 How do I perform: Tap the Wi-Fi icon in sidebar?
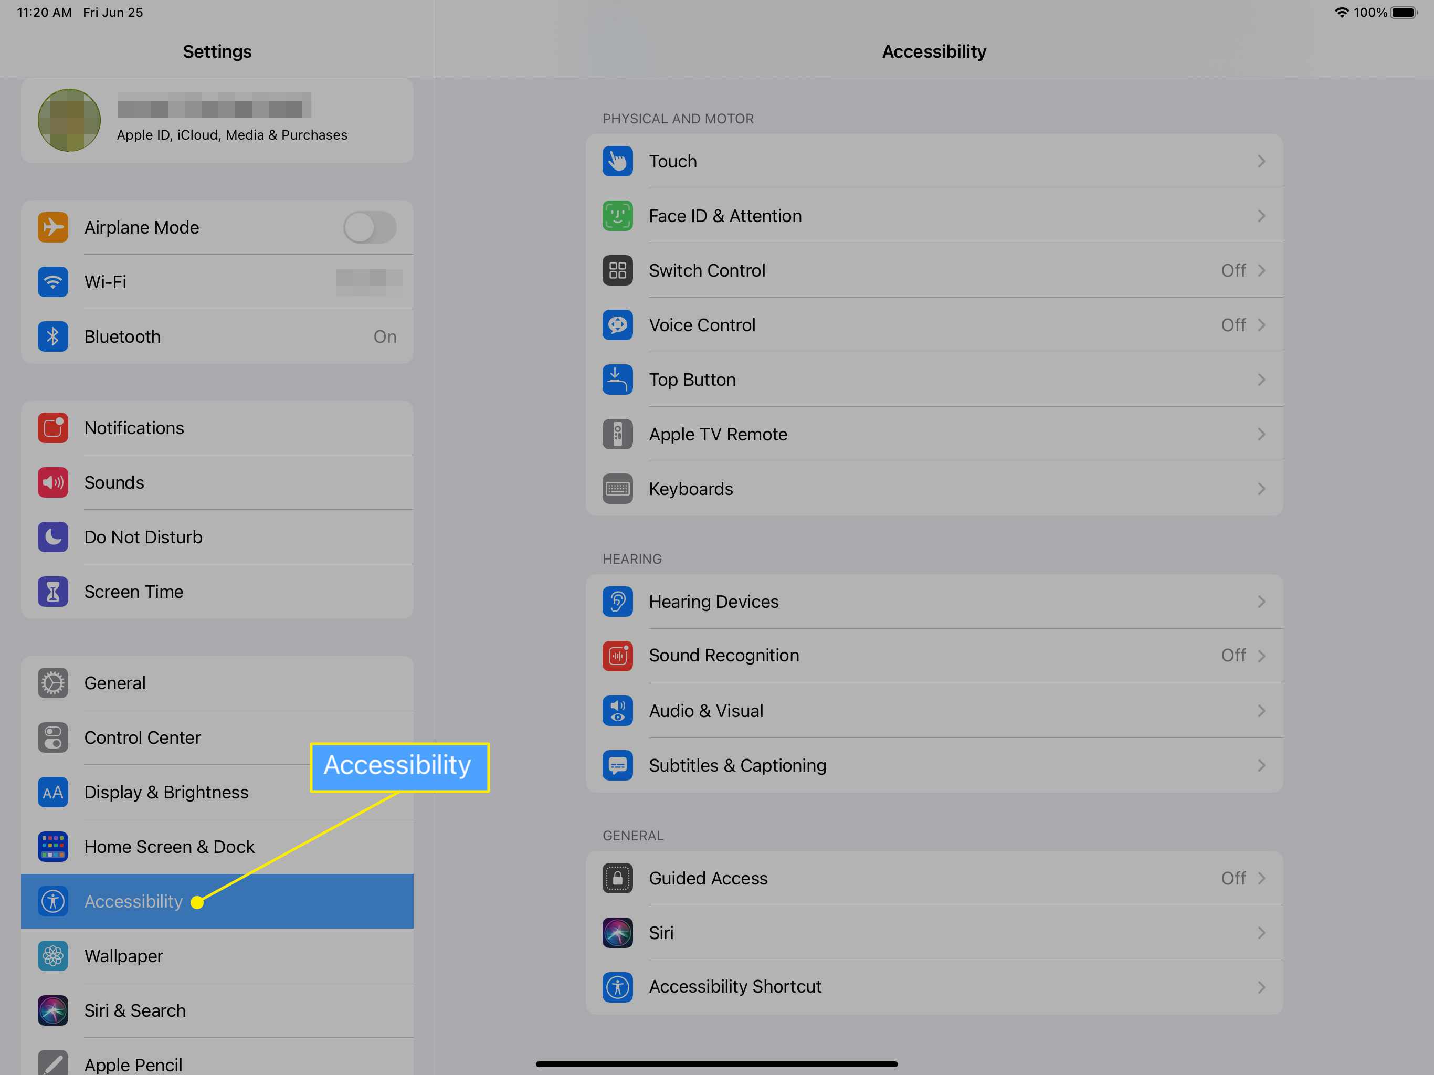(52, 281)
